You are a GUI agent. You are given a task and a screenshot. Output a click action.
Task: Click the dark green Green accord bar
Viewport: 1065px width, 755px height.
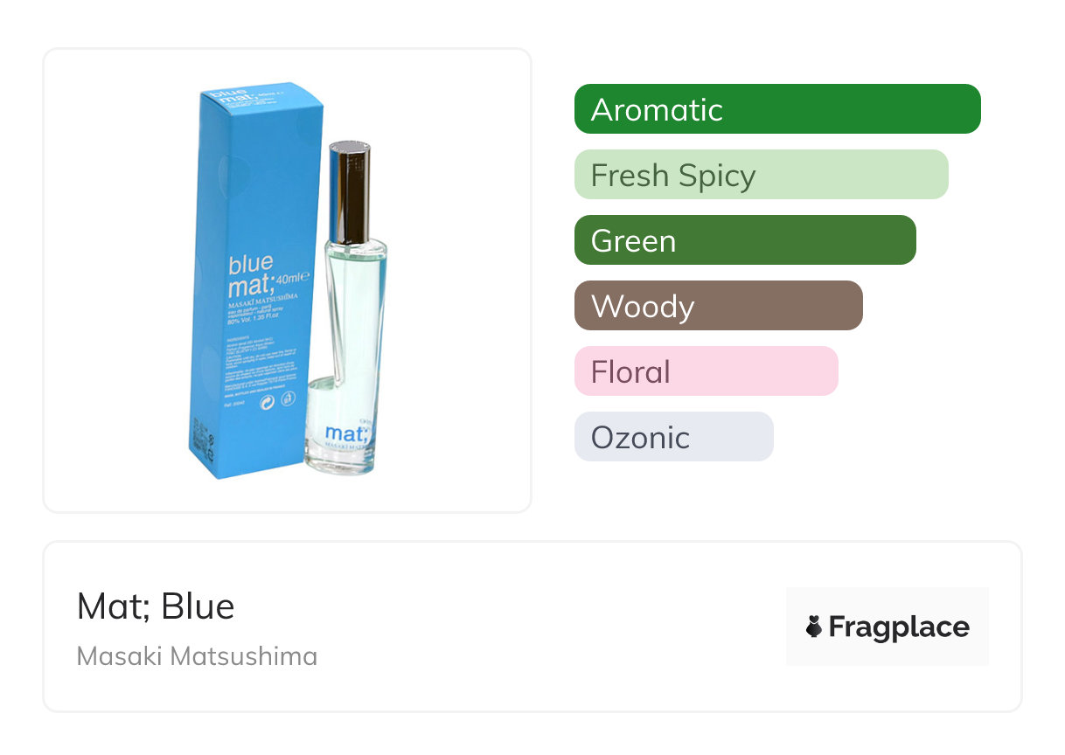click(x=744, y=240)
